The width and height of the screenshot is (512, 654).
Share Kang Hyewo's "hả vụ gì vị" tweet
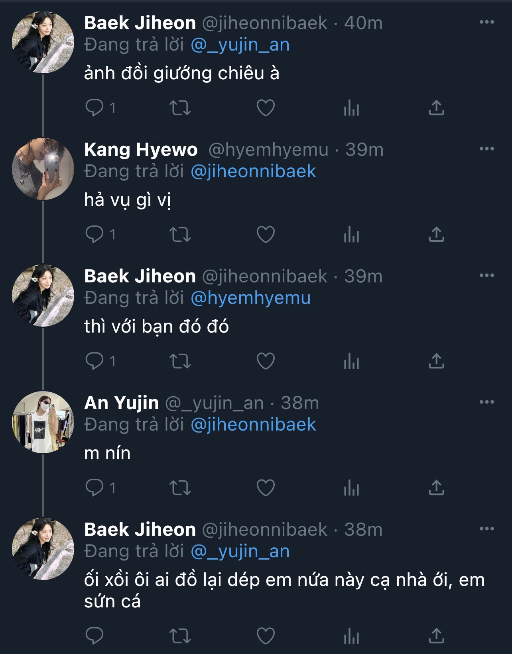[x=436, y=235]
